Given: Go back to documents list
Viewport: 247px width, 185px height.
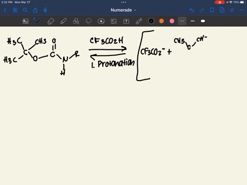Looking at the screenshot, I should 5,10.
